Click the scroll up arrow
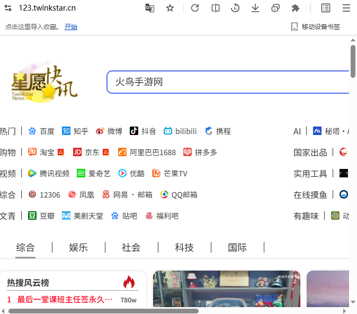The image size is (357, 314). click(353, 40)
